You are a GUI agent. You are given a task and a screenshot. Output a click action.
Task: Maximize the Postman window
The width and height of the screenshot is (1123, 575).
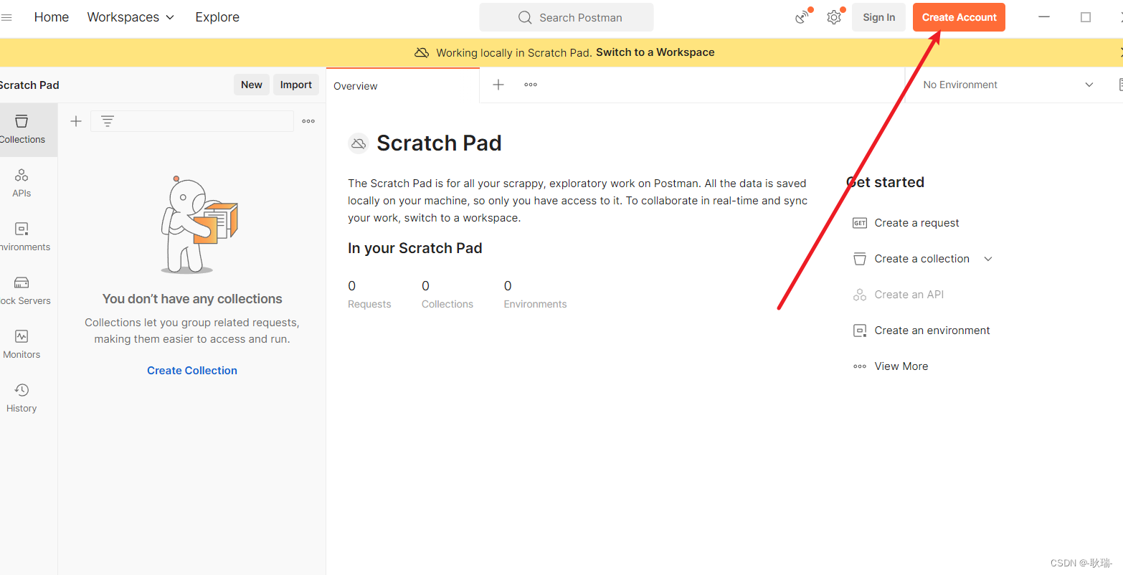pos(1086,17)
